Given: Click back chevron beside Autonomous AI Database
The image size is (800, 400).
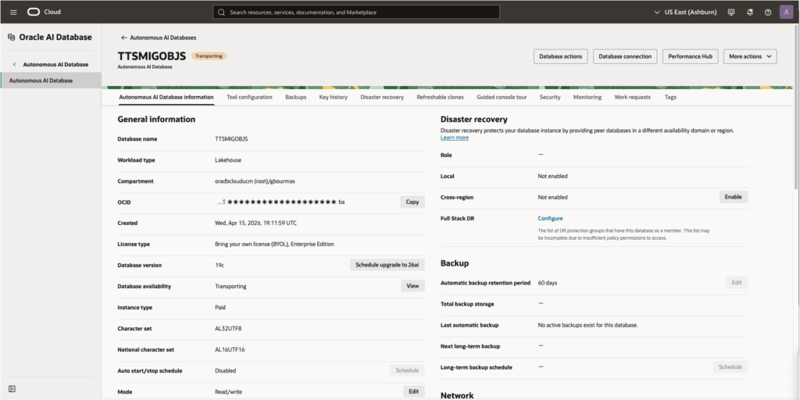Looking at the screenshot, I should point(14,64).
